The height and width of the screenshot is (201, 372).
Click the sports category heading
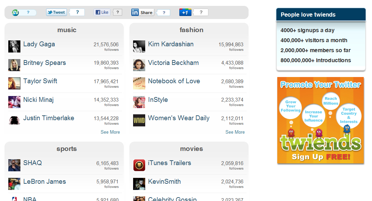67,149
